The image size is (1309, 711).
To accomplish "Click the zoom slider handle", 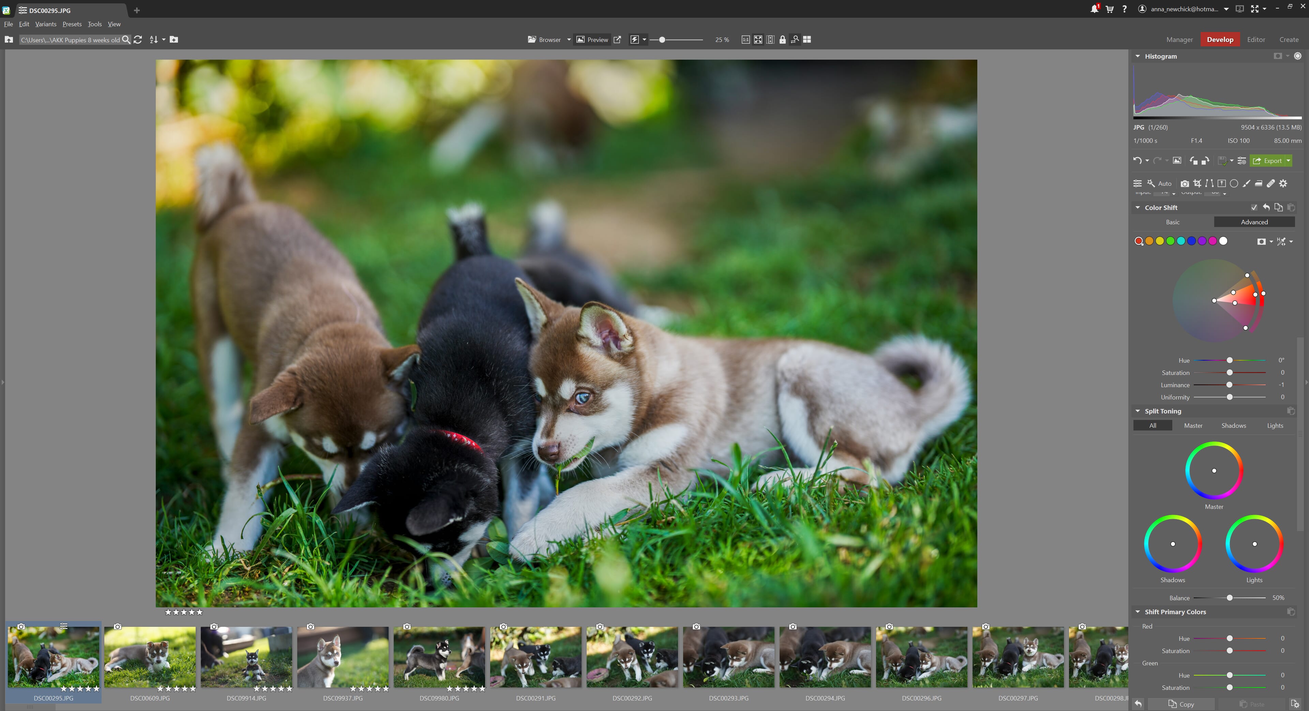I will click(662, 40).
